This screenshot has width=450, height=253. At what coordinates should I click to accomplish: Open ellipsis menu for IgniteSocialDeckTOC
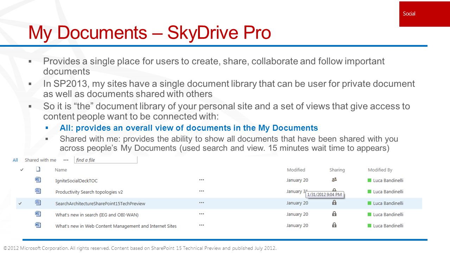point(202,180)
